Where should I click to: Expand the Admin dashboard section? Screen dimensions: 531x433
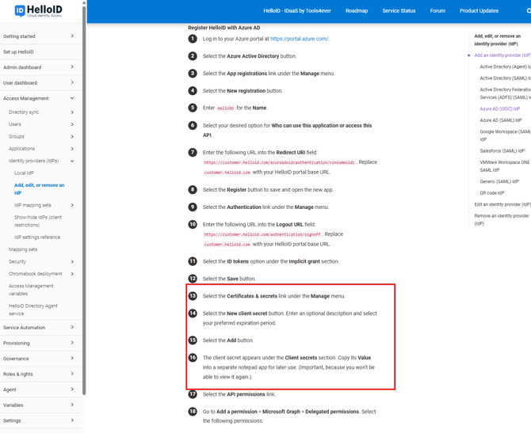(72, 67)
